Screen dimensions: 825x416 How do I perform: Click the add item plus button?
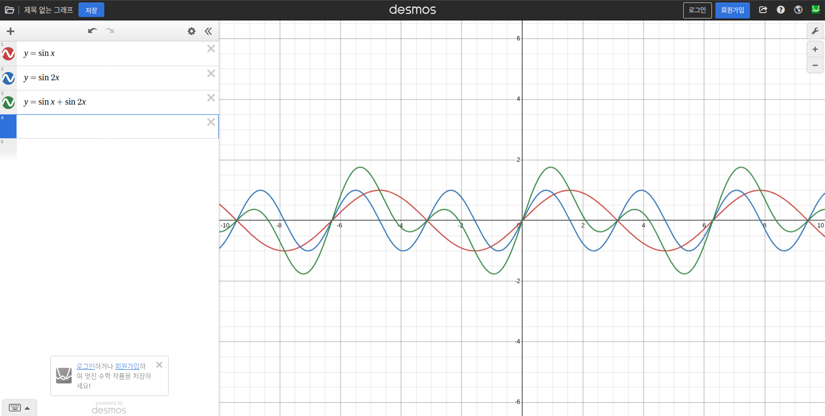click(10, 31)
